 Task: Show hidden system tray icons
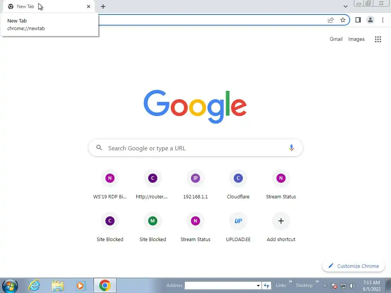[x=325, y=286]
